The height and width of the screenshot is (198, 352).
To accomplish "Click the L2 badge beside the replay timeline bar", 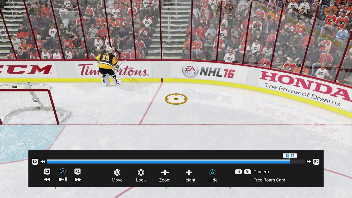I will tap(35, 162).
